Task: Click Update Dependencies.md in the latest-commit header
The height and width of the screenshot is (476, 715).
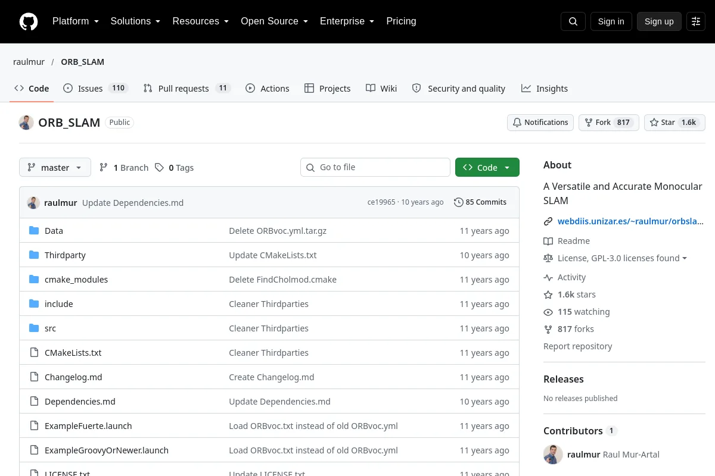Action: coord(133,203)
